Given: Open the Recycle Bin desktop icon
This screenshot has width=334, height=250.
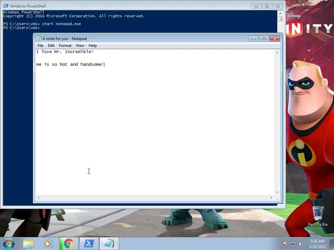Looking at the screenshot, I should 318,216.
